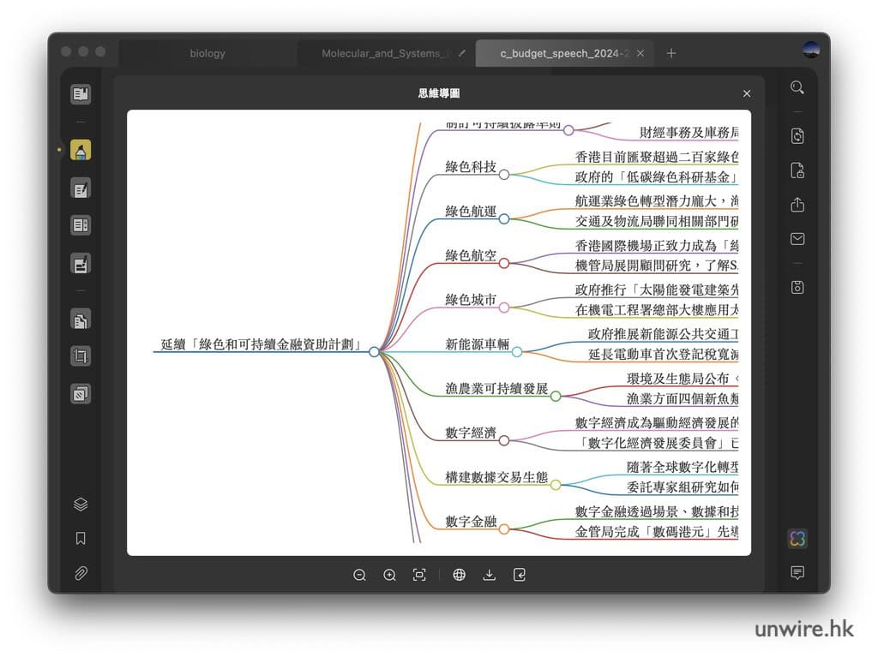Viewport: 878px width, 657px height.
Task: Switch to Molecular_and_Systems tab
Action: click(384, 53)
